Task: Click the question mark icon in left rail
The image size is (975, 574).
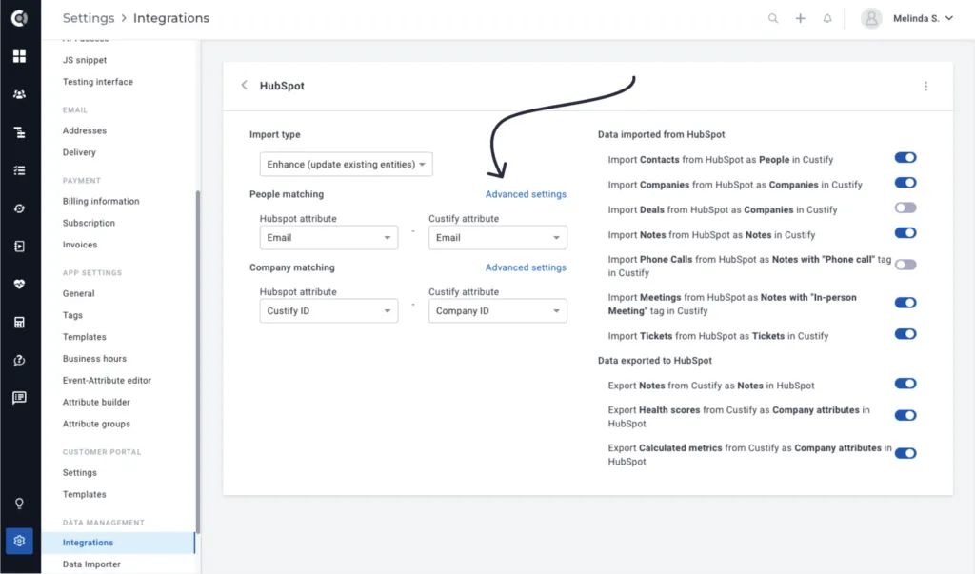Action: (19, 360)
